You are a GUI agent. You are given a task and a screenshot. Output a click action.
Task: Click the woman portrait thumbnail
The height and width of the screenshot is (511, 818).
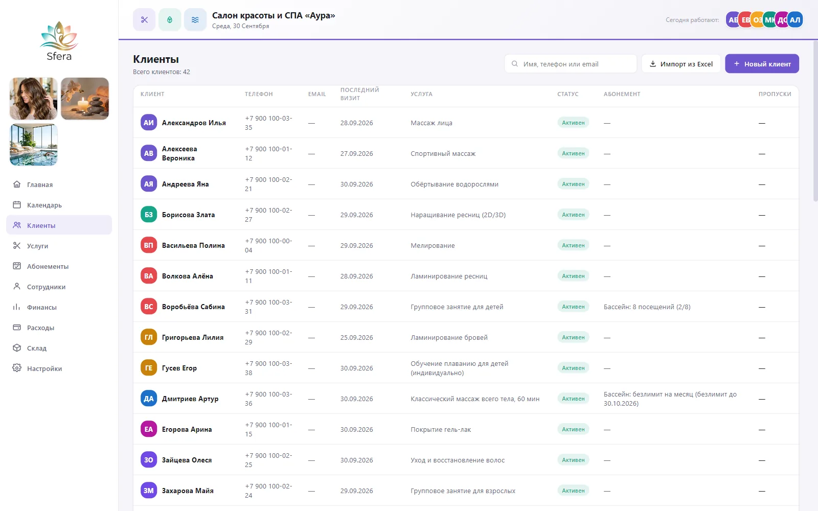34,99
